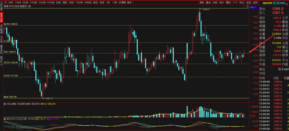Select the 5秒 period

[x=108, y=3]
